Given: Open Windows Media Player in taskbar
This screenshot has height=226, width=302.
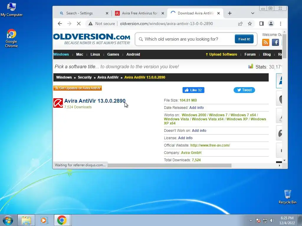Looking at the screenshot, I should point(44,220).
